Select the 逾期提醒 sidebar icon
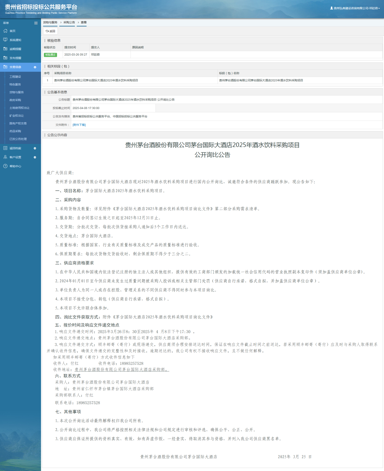Image resolution: width=384 pixels, height=471 pixels. click(x=5, y=49)
